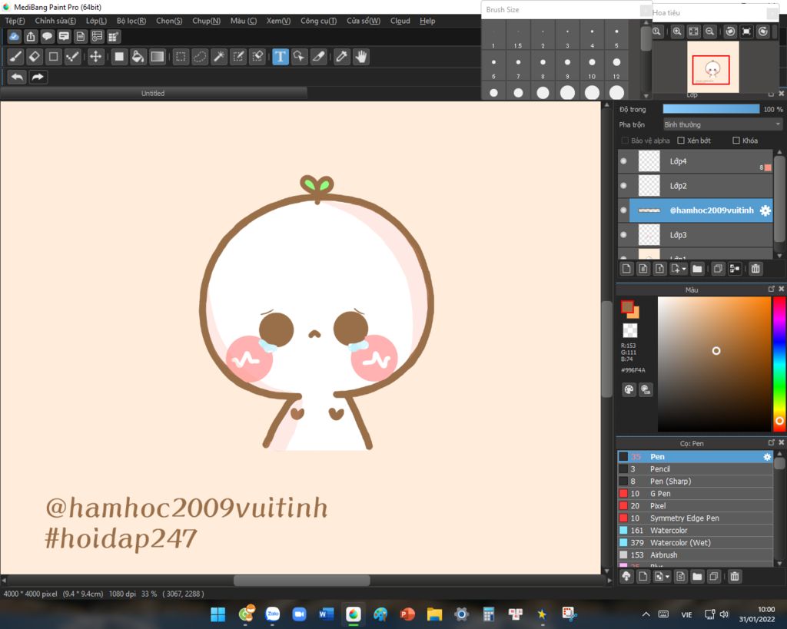This screenshot has height=629, width=787.
Task: Select the G Pen brush
Action: [695, 494]
